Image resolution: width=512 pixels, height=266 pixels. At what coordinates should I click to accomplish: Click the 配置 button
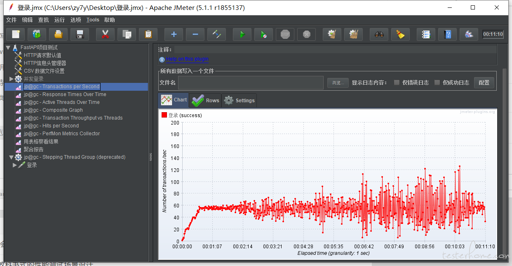click(x=484, y=82)
